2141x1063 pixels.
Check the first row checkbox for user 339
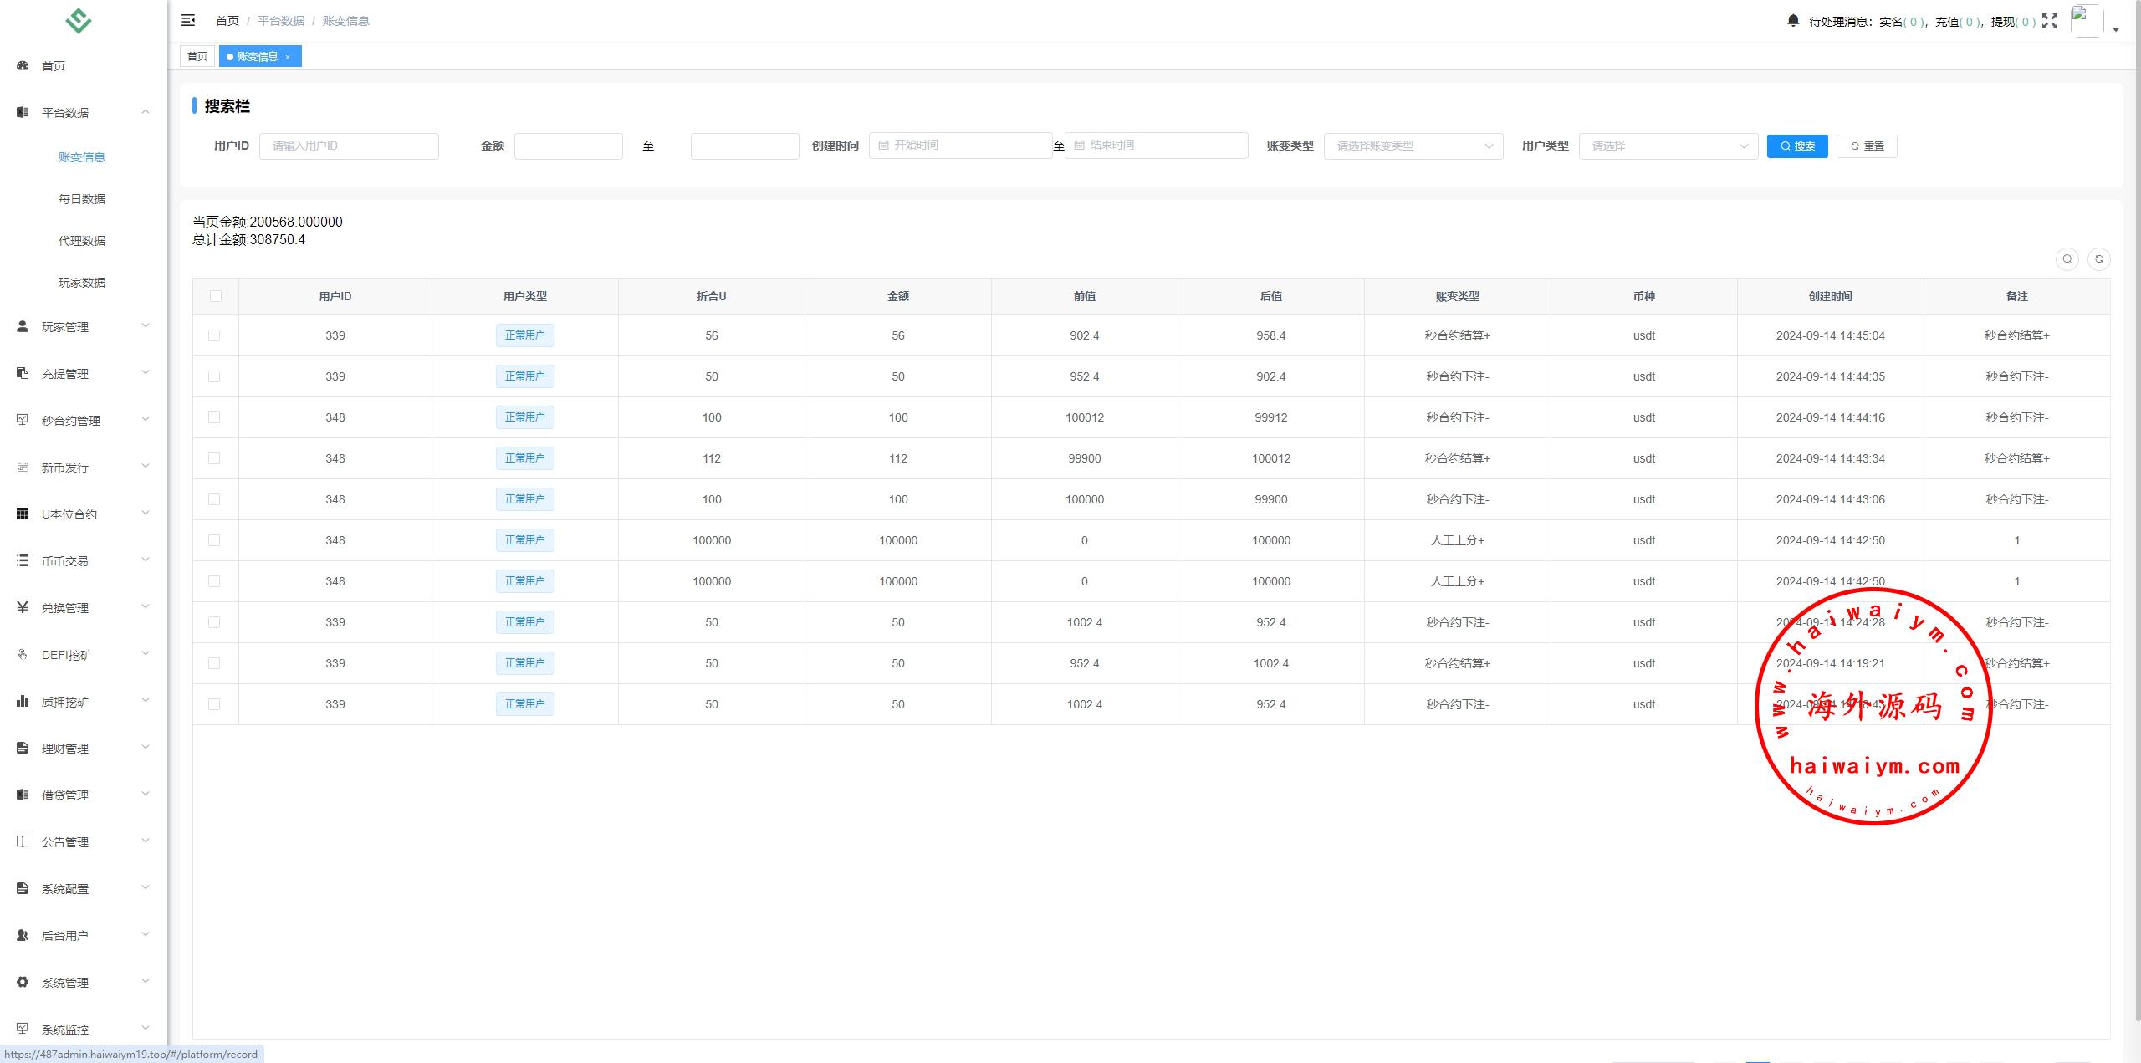tap(214, 335)
